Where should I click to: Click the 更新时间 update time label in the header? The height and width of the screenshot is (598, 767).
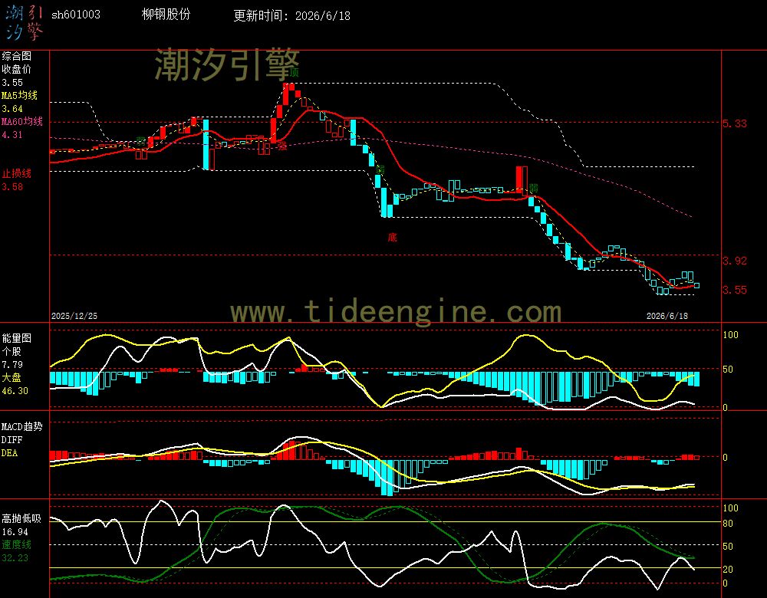(261, 15)
